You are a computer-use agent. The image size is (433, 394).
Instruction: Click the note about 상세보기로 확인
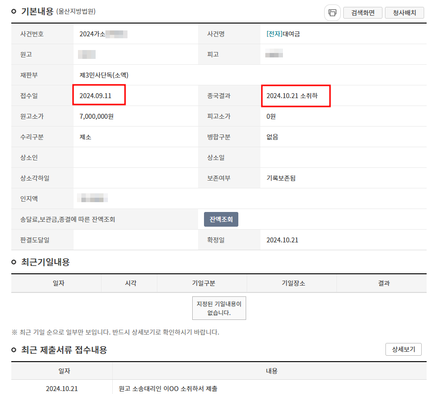point(115,332)
